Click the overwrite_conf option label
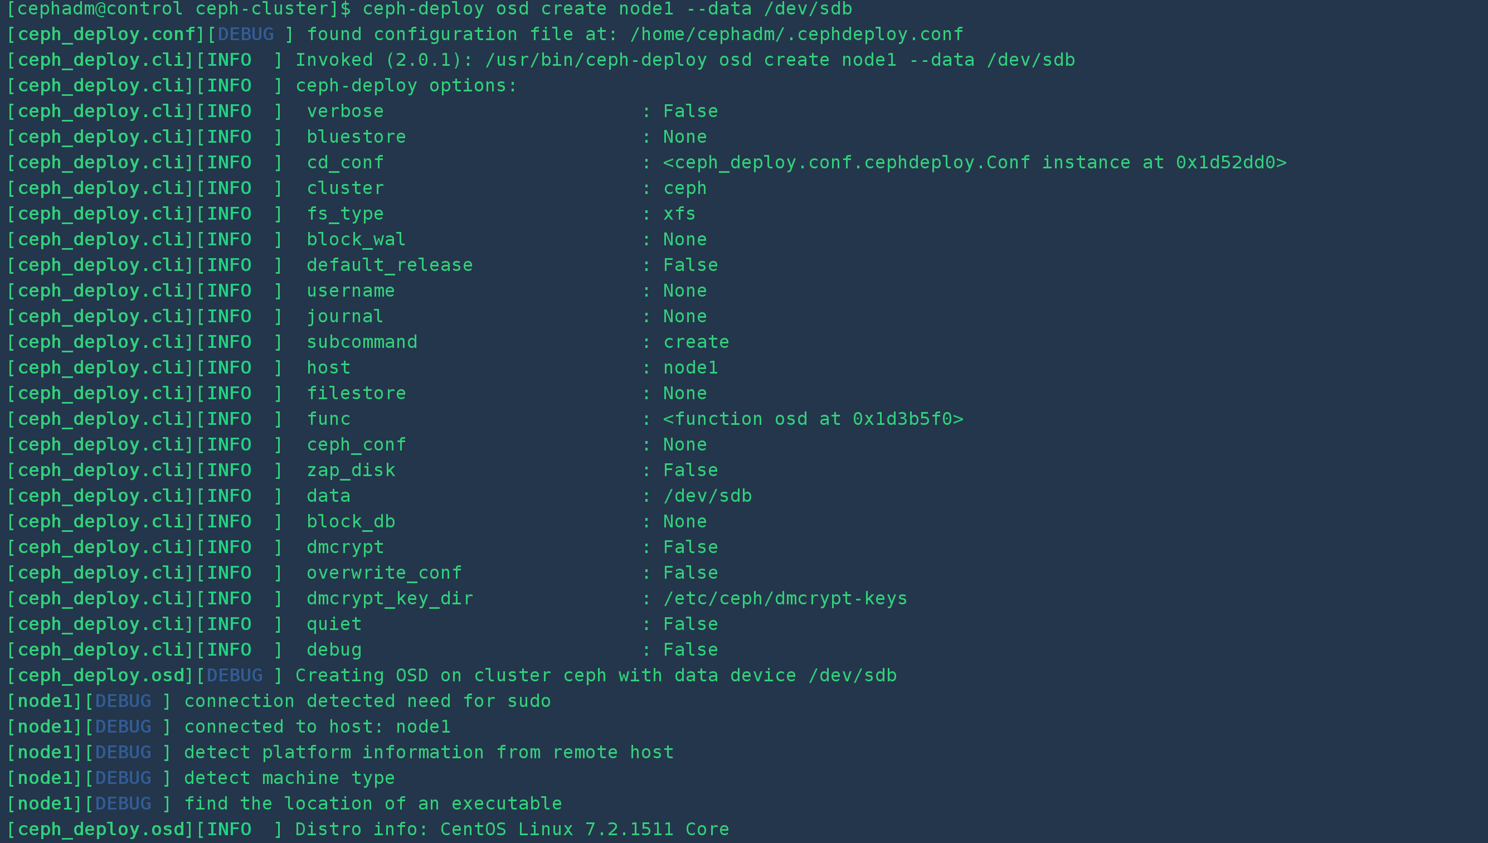The image size is (1488, 843). point(384,573)
